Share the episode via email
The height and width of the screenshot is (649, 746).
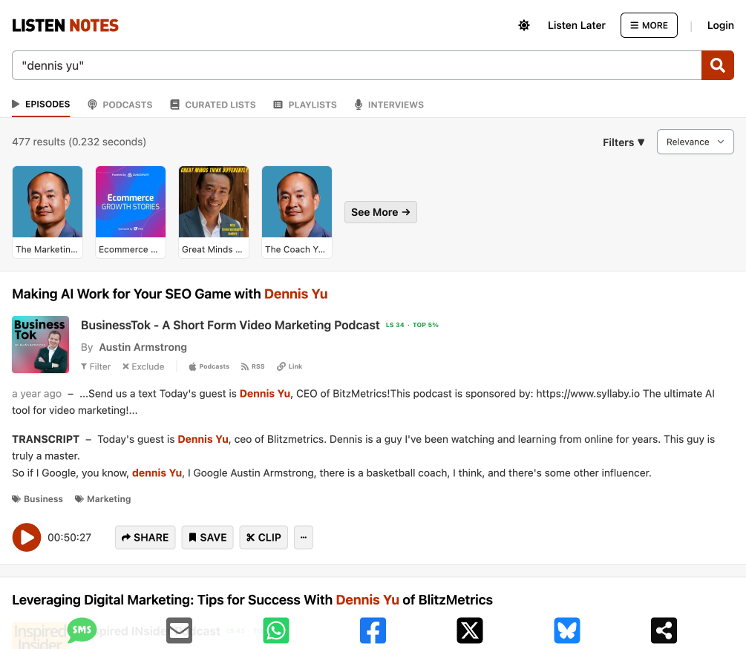(x=179, y=630)
